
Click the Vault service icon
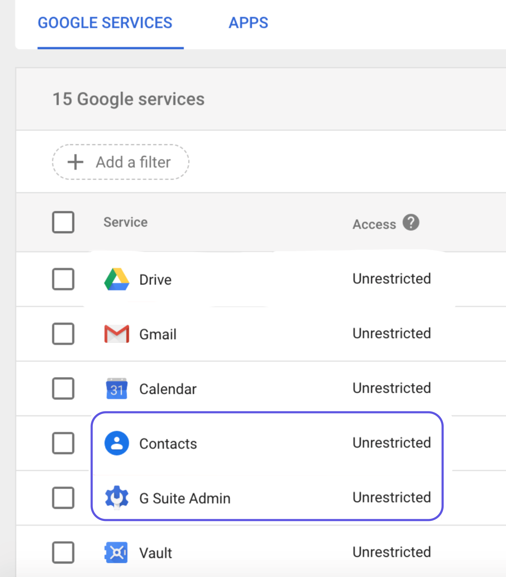117,553
